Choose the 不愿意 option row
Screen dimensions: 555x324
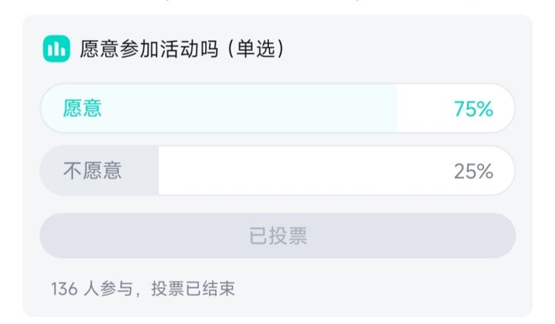pyautogui.click(x=277, y=170)
